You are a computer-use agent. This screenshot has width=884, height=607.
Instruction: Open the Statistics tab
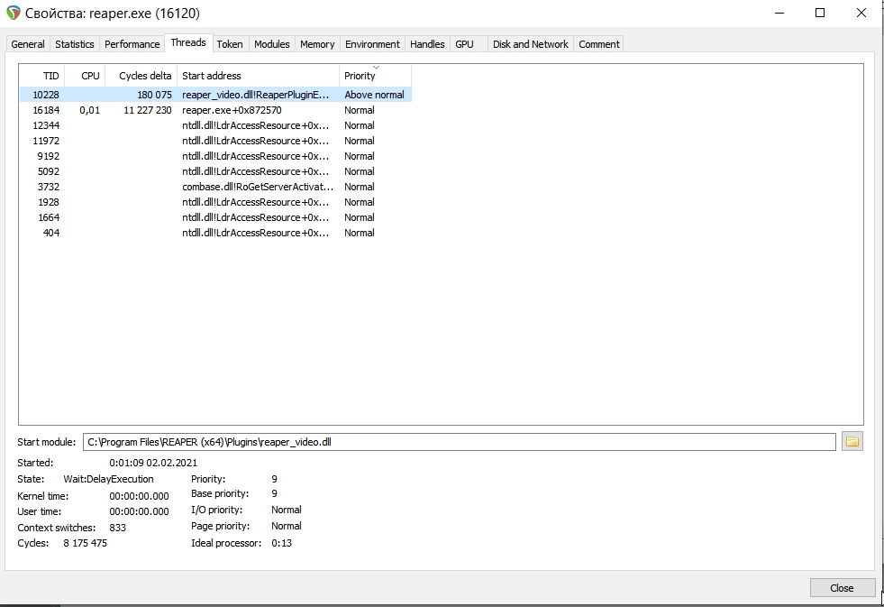coord(75,44)
